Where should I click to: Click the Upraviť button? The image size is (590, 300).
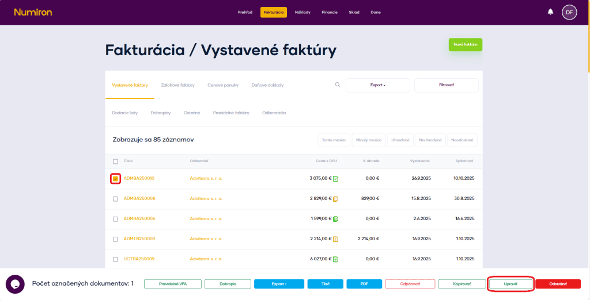coord(510,284)
